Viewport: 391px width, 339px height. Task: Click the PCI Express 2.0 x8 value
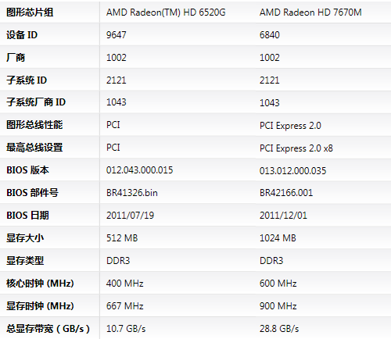pos(296,148)
